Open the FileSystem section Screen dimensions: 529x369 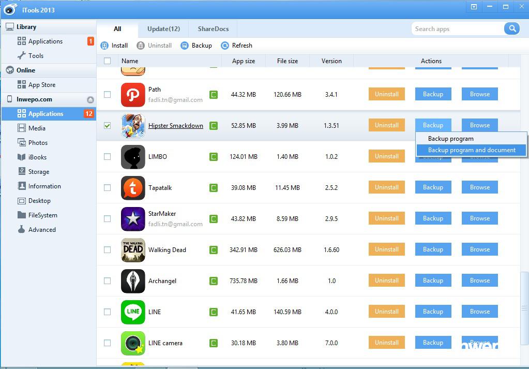pyautogui.click(x=49, y=215)
